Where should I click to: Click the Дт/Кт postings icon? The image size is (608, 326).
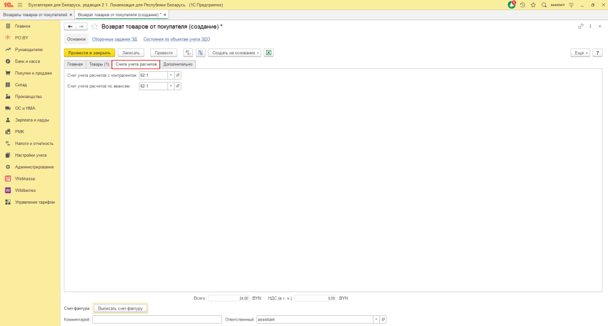[x=188, y=53]
